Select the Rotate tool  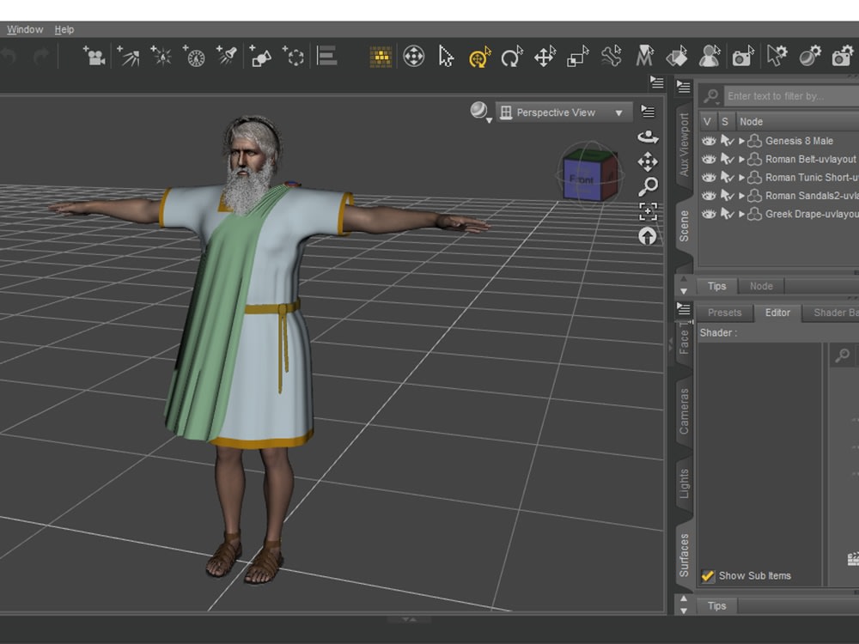tap(512, 57)
